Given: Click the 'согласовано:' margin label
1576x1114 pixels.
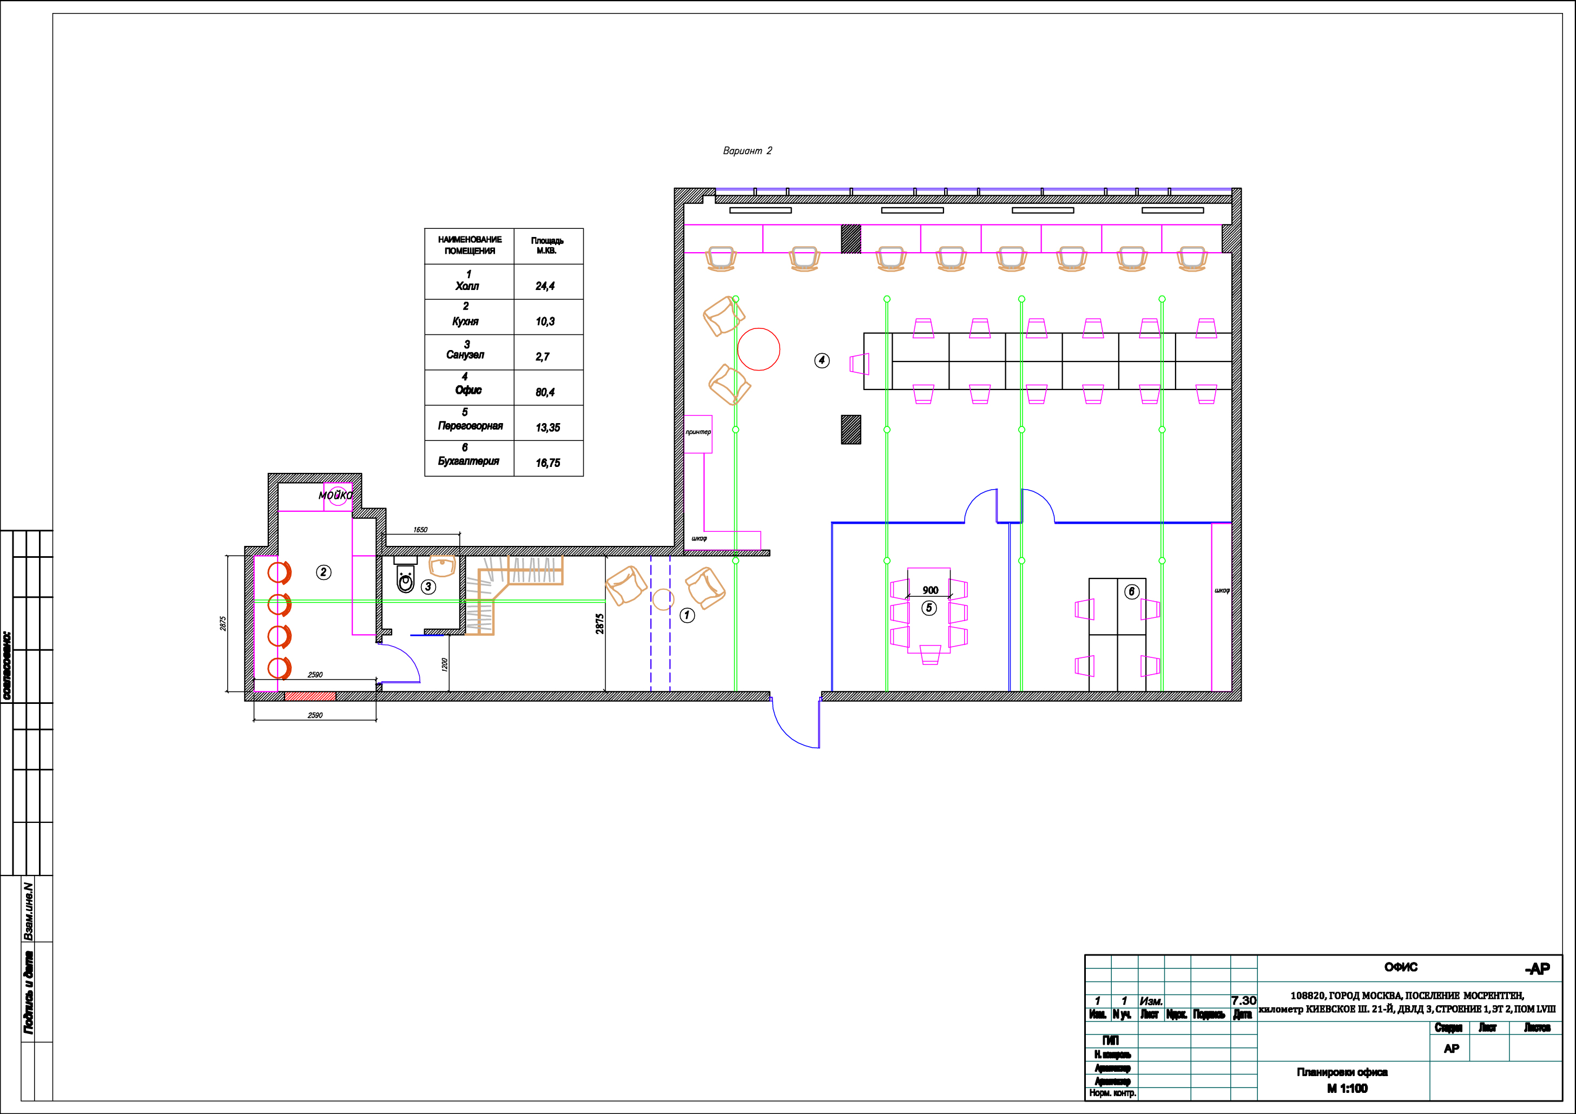Looking at the screenshot, I should tap(7, 665).
